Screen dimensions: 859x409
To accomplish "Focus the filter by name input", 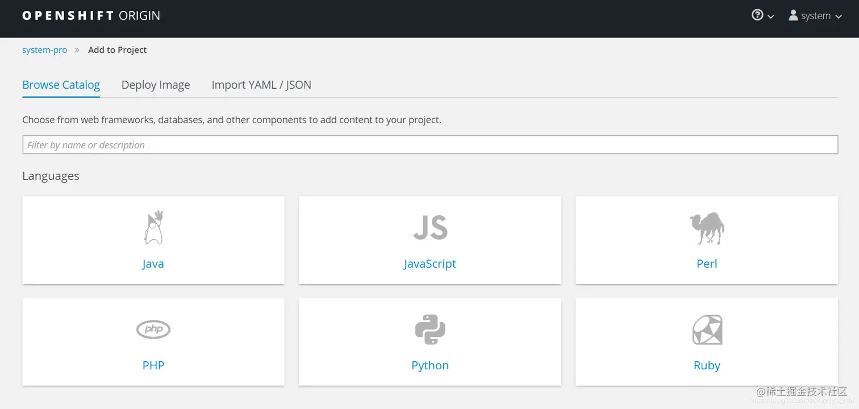I will [430, 145].
